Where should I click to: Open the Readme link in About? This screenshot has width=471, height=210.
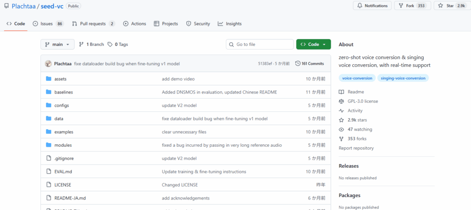(x=351, y=92)
